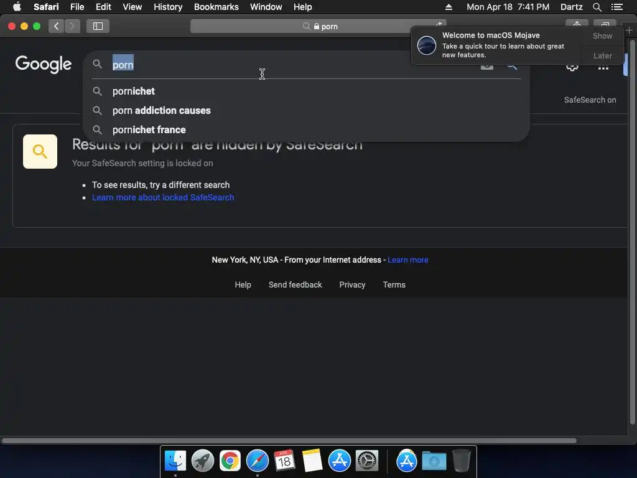
Task: Open the Terms footer link
Action: [x=394, y=284]
